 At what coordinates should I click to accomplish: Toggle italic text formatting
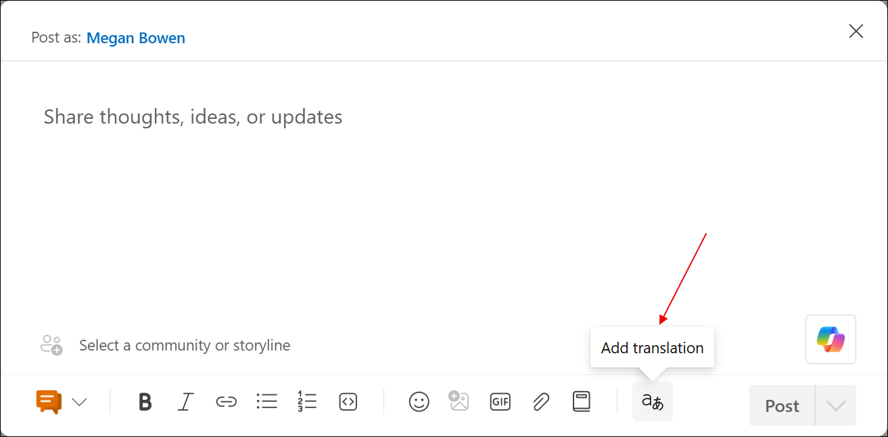click(x=185, y=401)
